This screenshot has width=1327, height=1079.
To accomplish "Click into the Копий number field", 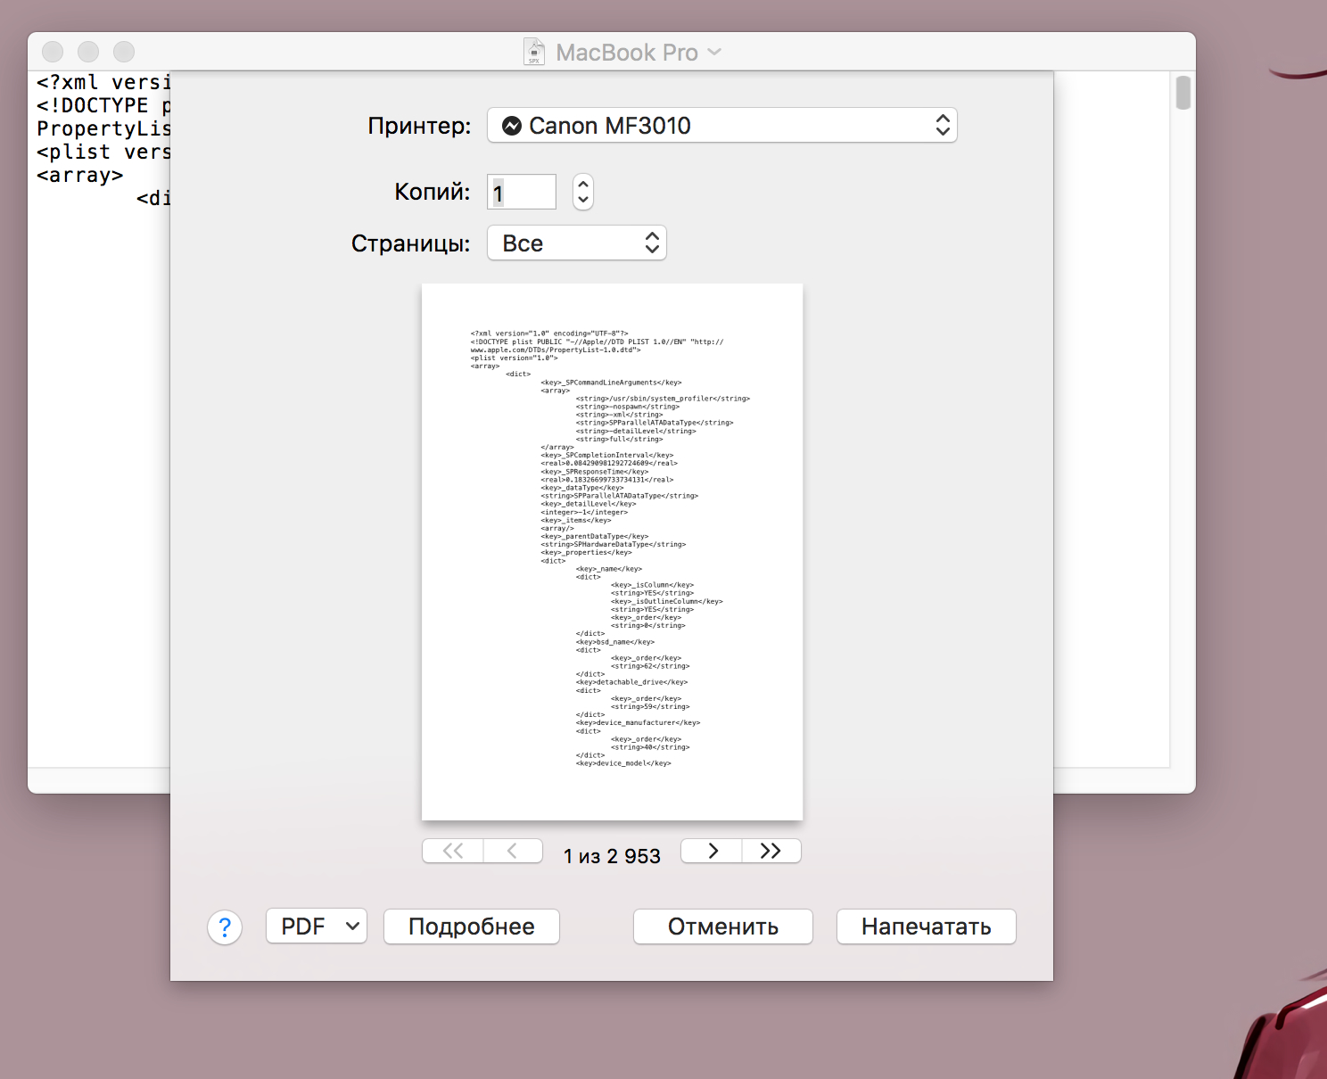I will (x=522, y=192).
